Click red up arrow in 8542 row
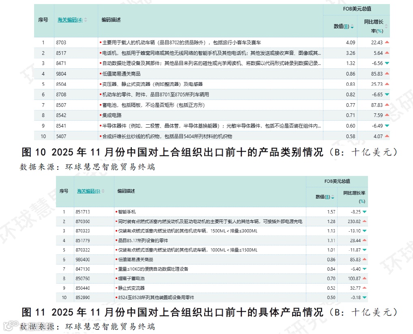This screenshot has height=334, width=413. (387, 115)
